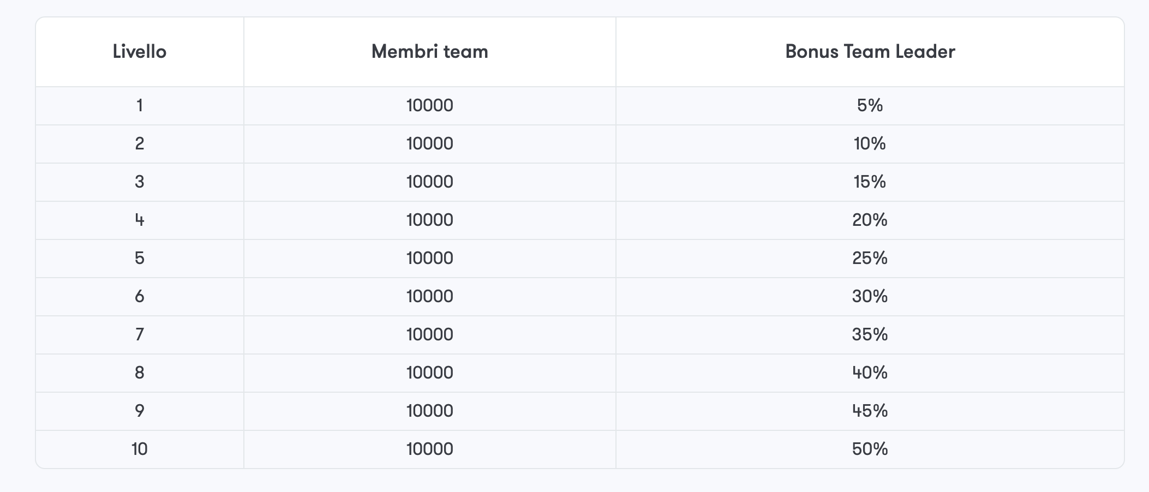
Task: Select level 6 in Livello column
Action: click(x=140, y=296)
